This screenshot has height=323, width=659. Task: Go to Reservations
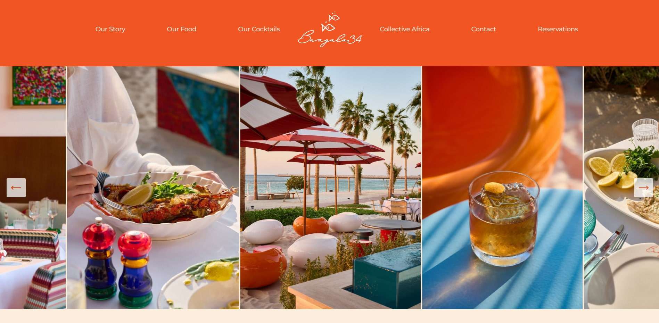[558, 29]
